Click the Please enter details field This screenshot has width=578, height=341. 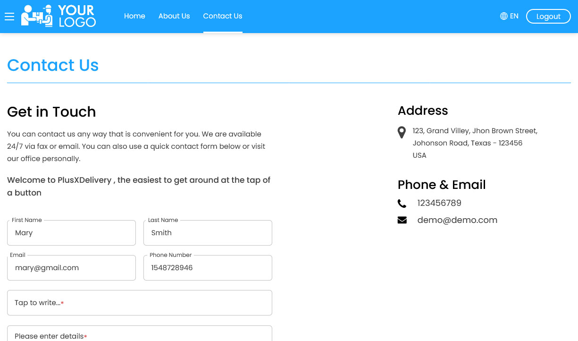(x=140, y=333)
